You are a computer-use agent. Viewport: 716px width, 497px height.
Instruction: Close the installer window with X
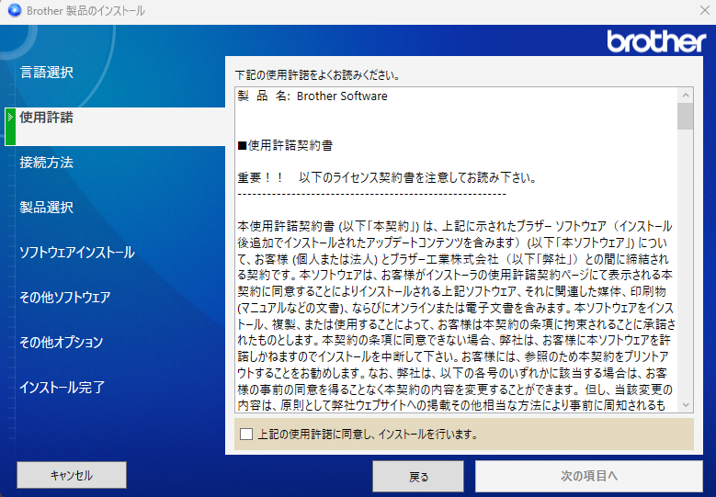pyautogui.click(x=705, y=10)
